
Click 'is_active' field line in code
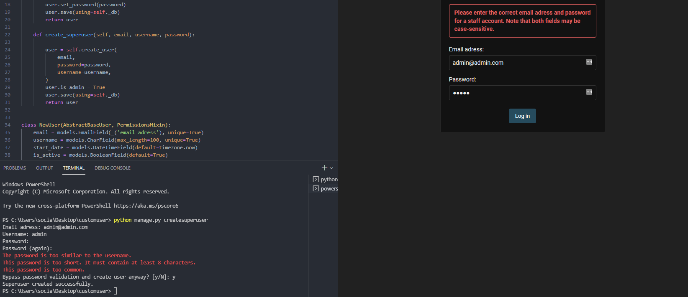(100, 155)
